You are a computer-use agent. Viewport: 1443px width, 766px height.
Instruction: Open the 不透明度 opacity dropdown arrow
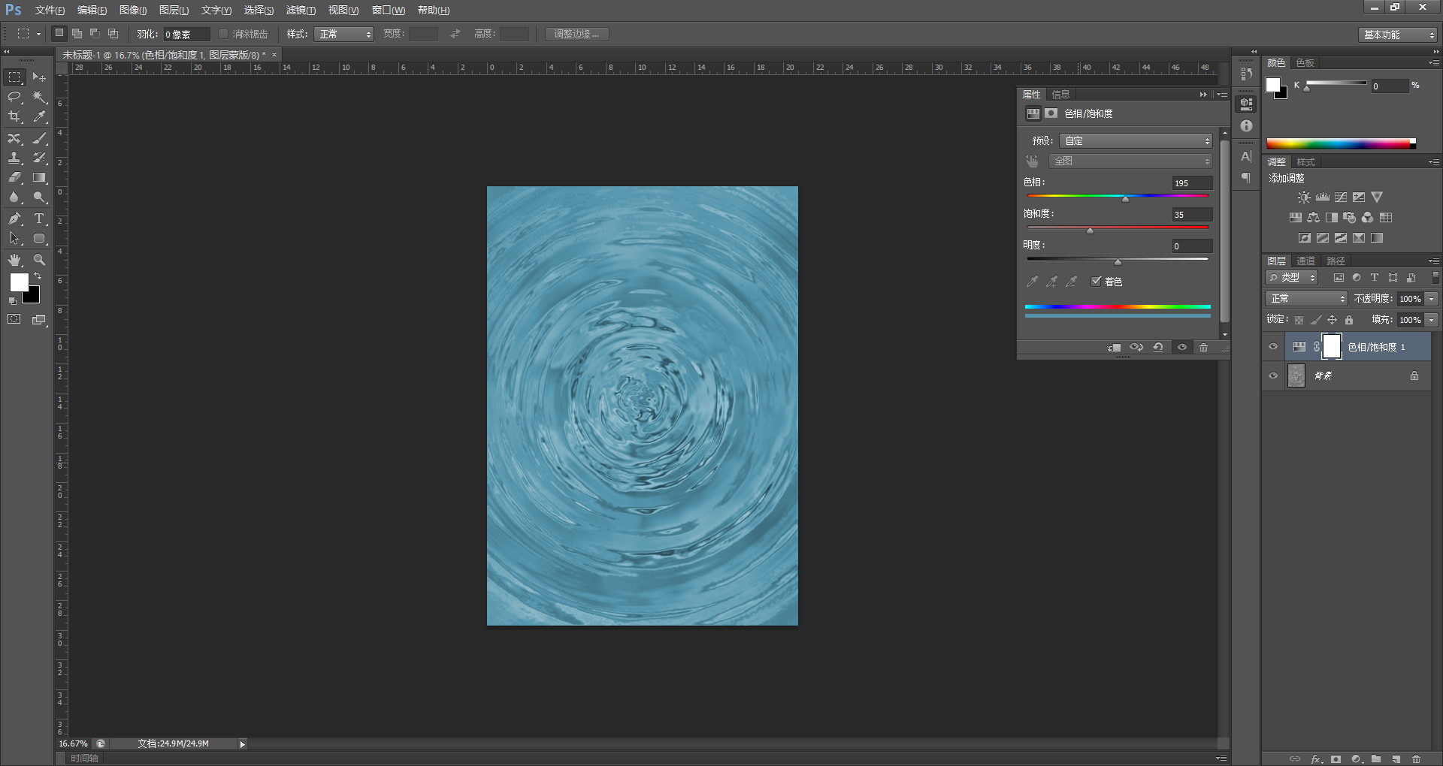(1432, 299)
